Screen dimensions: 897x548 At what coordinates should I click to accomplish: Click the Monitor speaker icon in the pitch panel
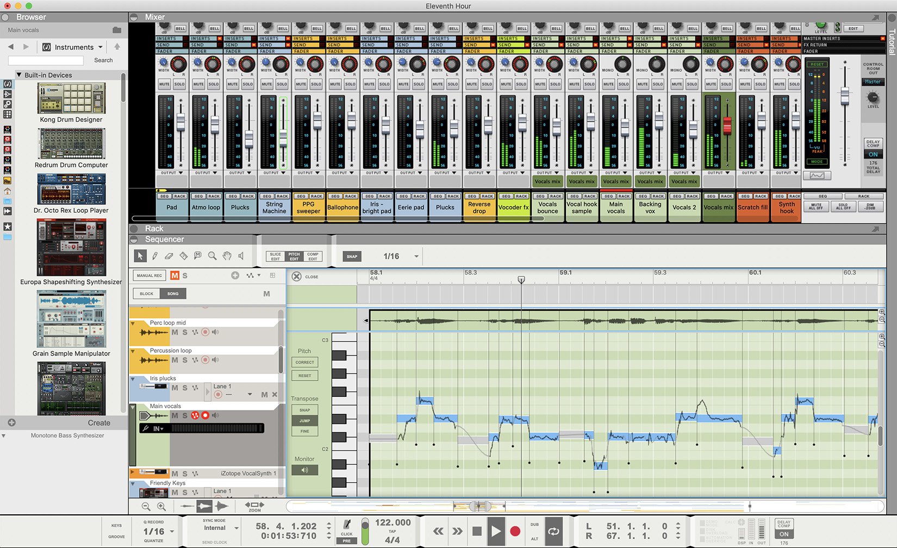[x=304, y=470]
